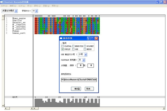The height and width of the screenshot is (111, 167).
Task: Click names pane scroll left arrow
Action: click(6, 108)
